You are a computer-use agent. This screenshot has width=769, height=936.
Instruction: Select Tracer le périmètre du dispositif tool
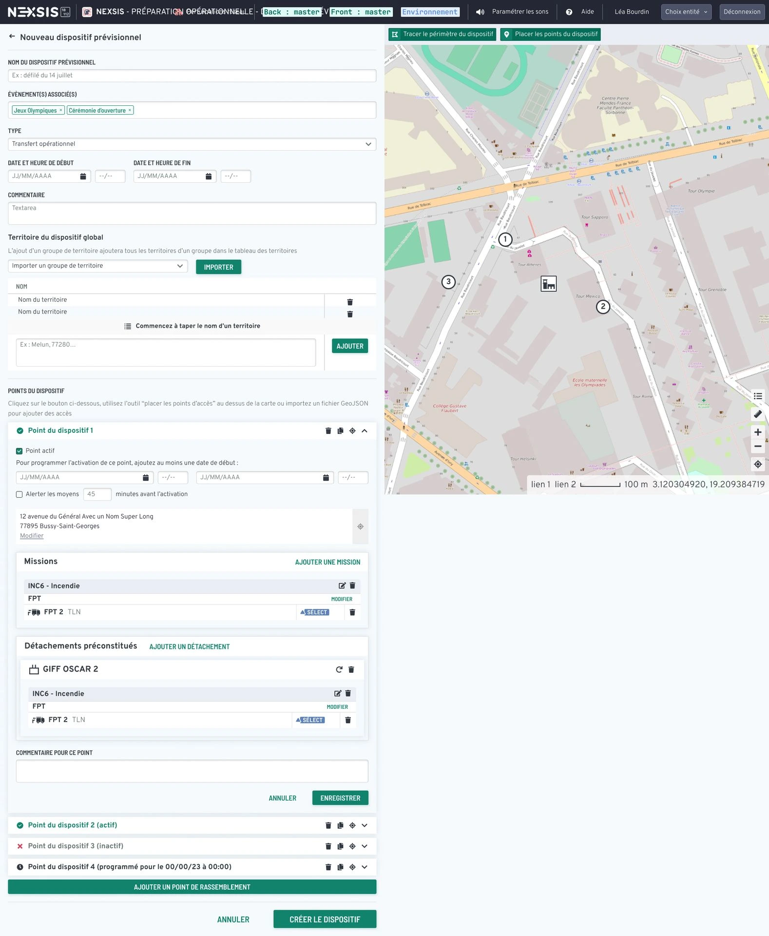click(x=442, y=34)
